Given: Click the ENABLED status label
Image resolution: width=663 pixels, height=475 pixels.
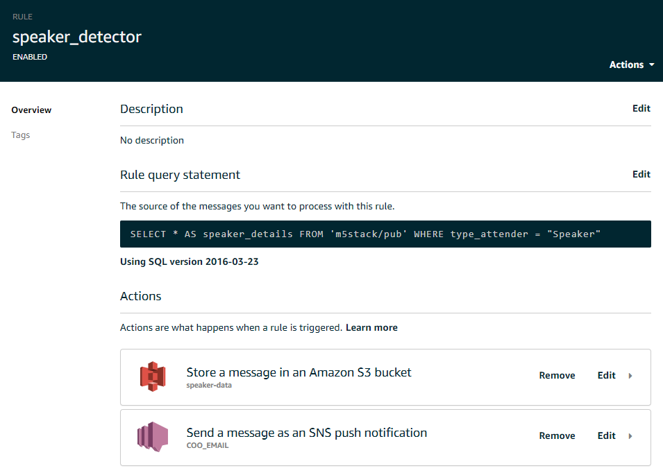Looking at the screenshot, I should coord(30,57).
